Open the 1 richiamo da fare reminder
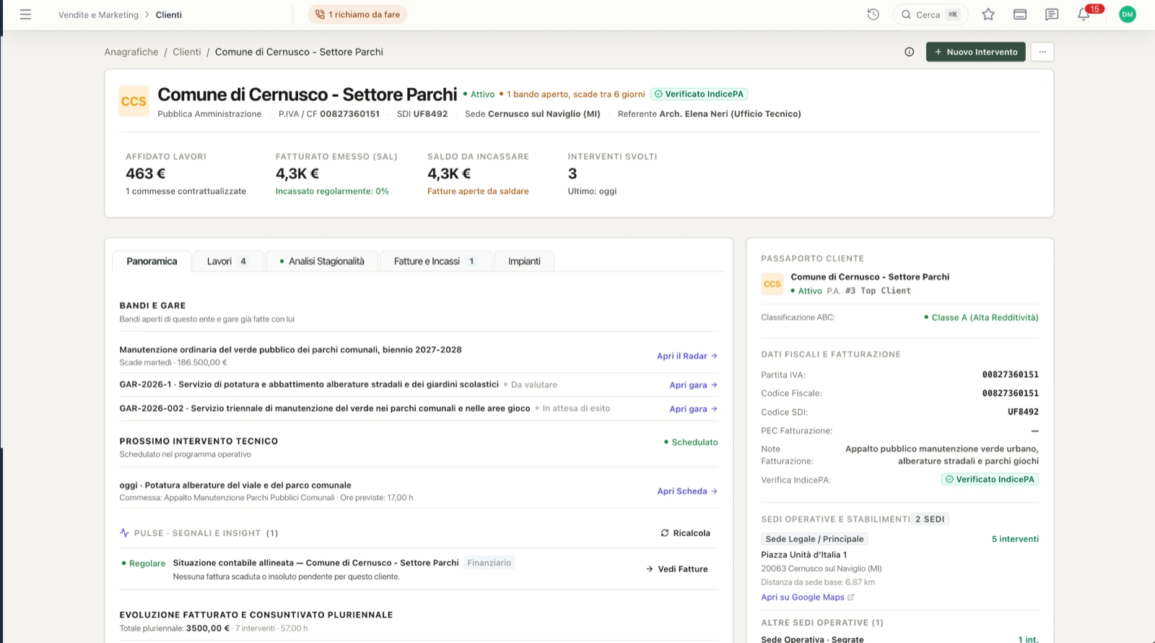Image resolution: width=1155 pixels, height=643 pixels. coord(357,14)
